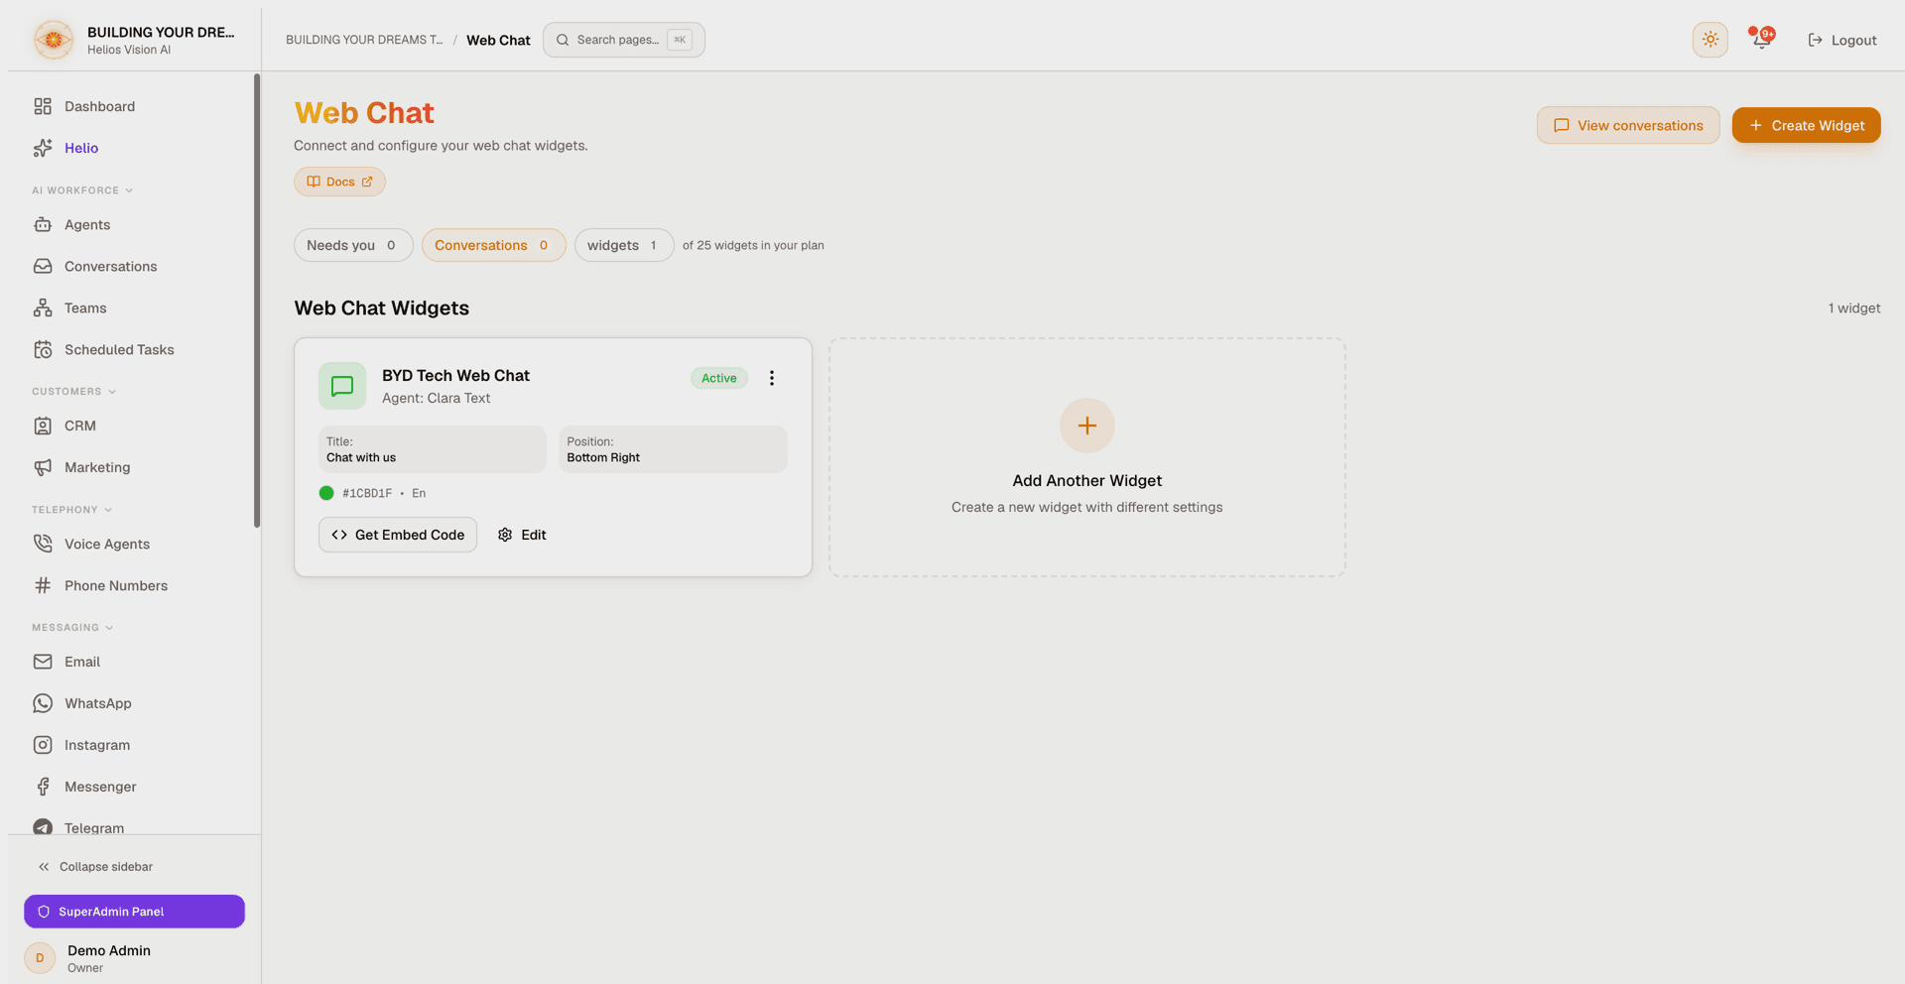Open the SuperAdmin Panel

(x=134, y=912)
